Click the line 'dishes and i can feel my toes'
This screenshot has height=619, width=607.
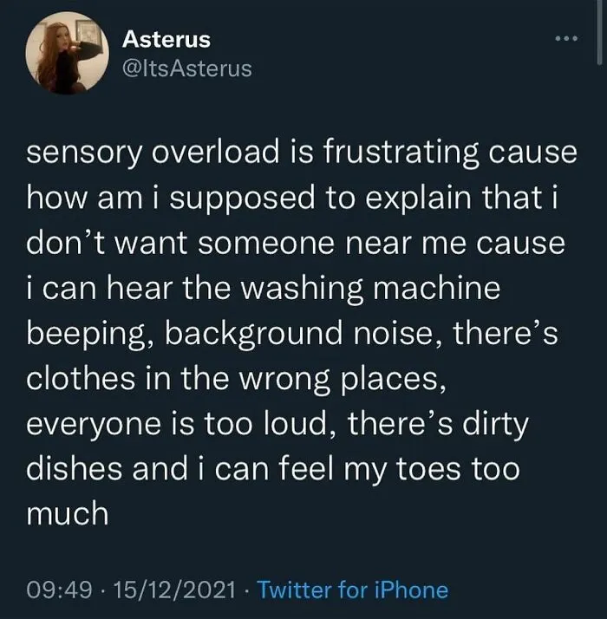273,470
